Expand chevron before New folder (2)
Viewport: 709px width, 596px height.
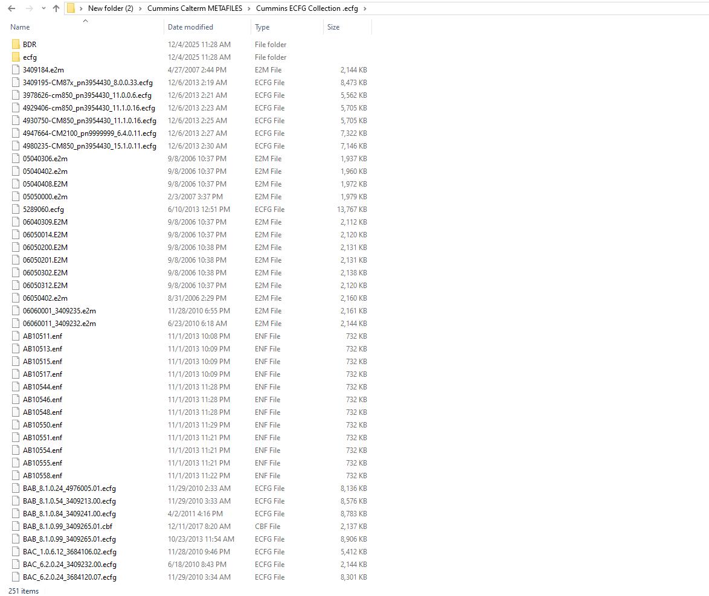[81, 8]
